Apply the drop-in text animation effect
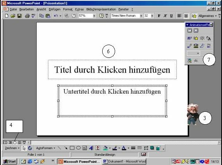This screenshot has width=222, height=165. click(209, 46)
